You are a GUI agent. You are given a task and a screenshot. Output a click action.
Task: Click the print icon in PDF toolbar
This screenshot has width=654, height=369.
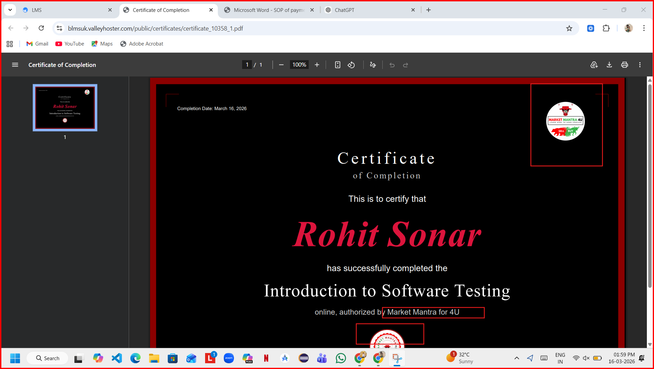coord(624,65)
